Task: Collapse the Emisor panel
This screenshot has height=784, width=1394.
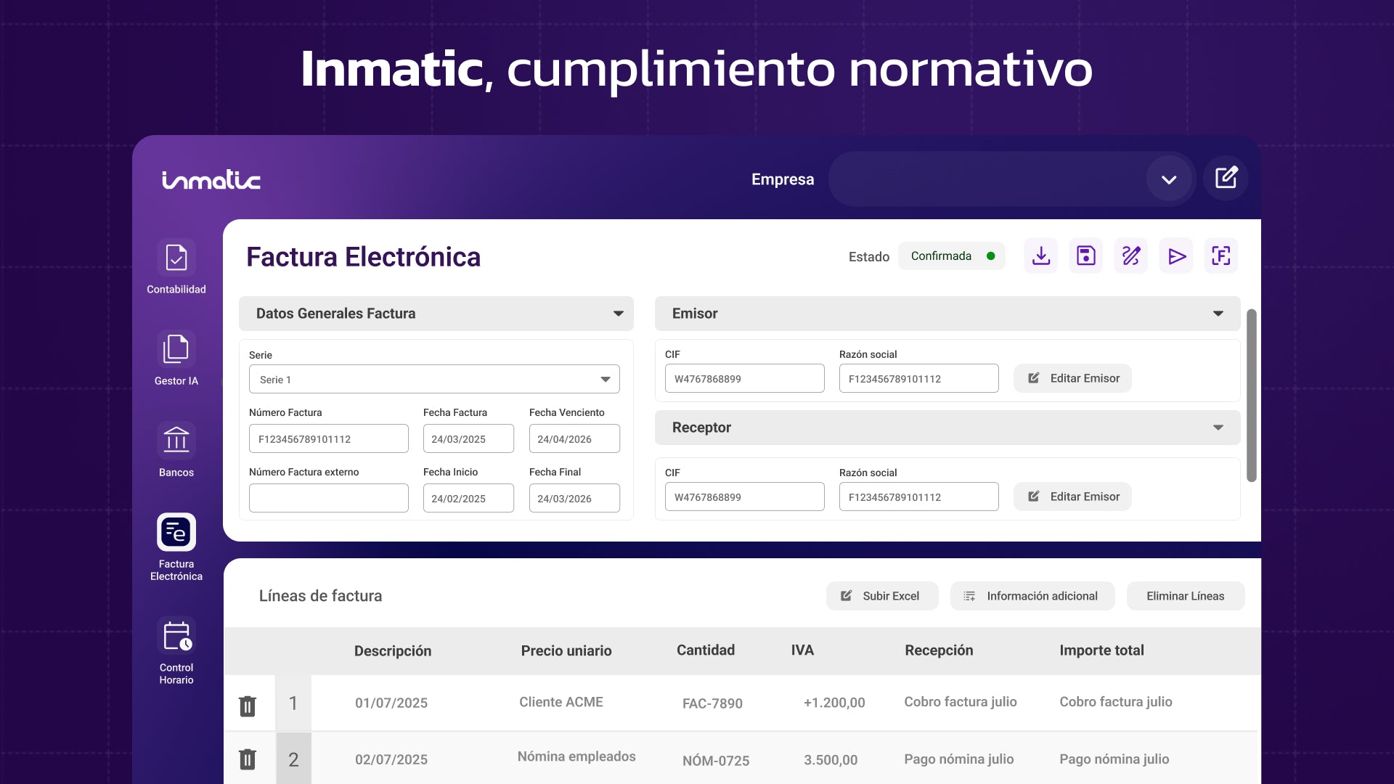Action: (1218, 314)
